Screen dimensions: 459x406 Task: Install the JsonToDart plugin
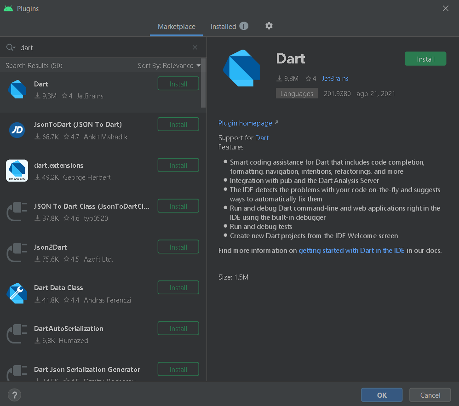click(x=178, y=125)
